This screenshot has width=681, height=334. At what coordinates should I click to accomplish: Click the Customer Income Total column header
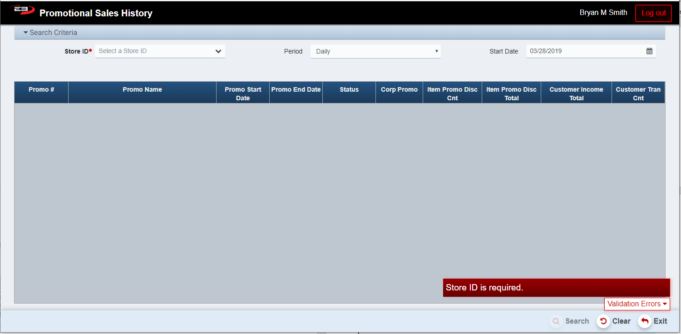(x=576, y=93)
